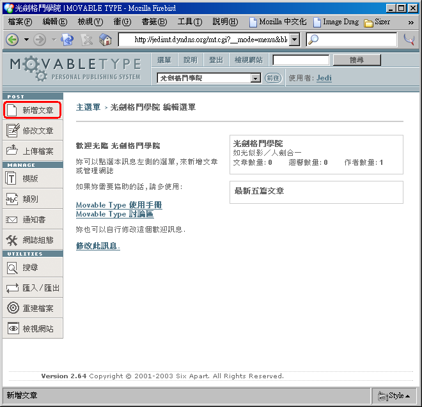Click the 修改此訊息 link
Image resolution: width=422 pixels, height=407 pixels.
point(98,246)
